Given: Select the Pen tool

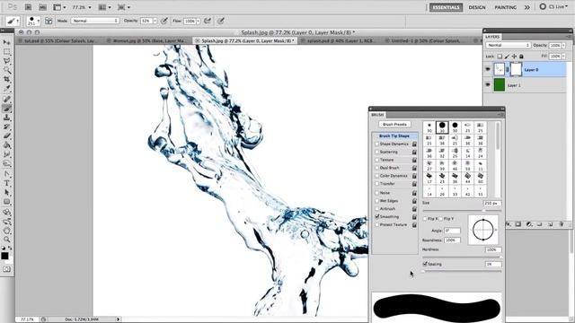Looking at the screenshot, I should pyautogui.click(x=6, y=174).
